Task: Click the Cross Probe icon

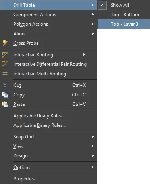Action: click(x=5, y=43)
